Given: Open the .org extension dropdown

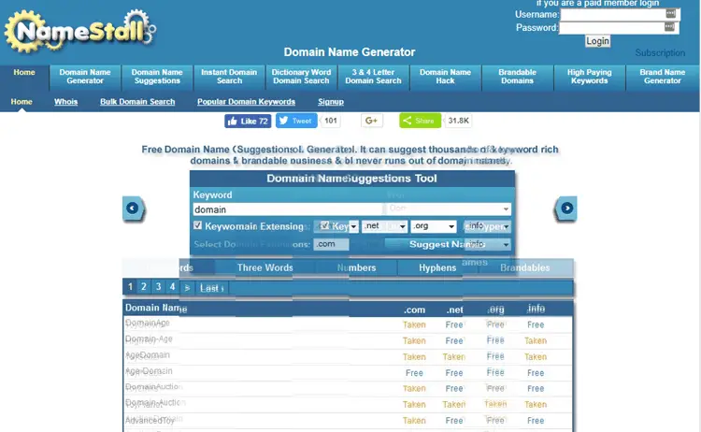Looking at the screenshot, I should click(x=434, y=226).
